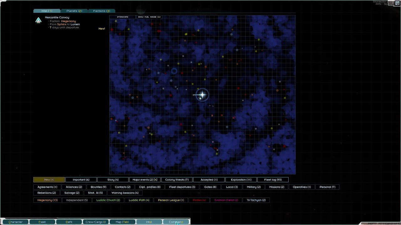Open the Mercantile Convoy intel icon
The image size is (401, 225).
coord(38,21)
